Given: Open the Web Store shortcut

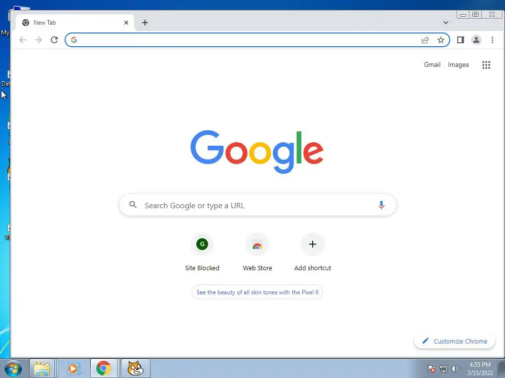Looking at the screenshot, I should coord(257,252).
